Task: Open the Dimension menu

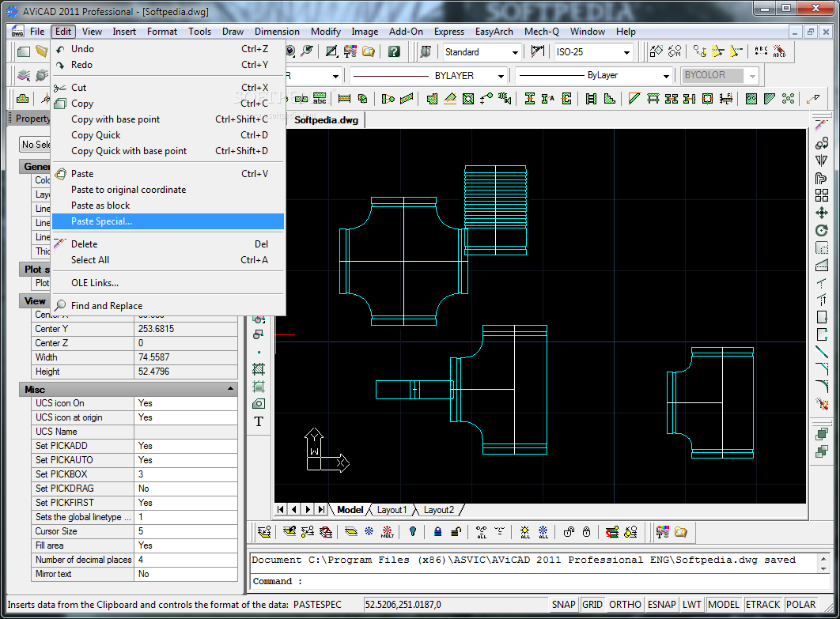Action: [277, 32]
